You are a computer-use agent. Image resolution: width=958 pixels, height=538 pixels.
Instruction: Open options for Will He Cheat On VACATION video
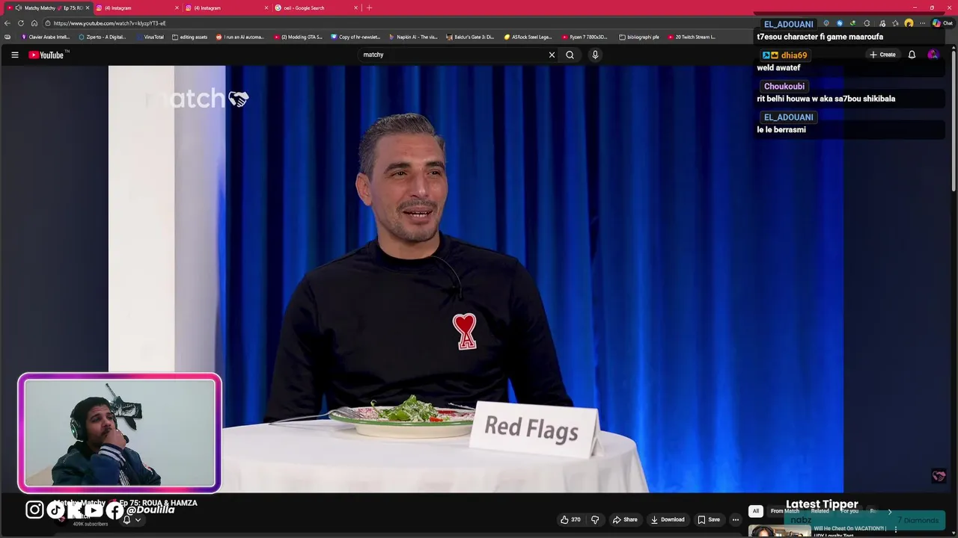[x=895, y=529]
